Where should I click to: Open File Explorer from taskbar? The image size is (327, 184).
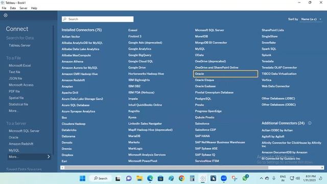coord(139,178)
